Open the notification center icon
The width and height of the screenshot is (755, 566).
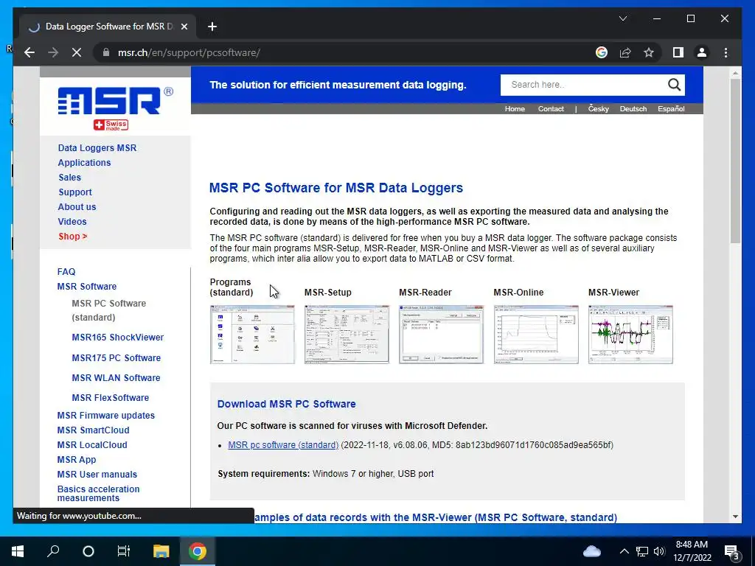pos(732,553)
